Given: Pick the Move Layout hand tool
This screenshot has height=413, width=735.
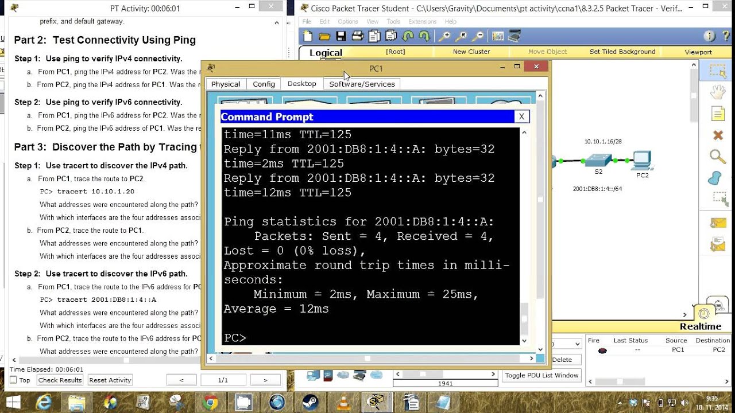Looking at the screenshot, I should coord(718,92).
